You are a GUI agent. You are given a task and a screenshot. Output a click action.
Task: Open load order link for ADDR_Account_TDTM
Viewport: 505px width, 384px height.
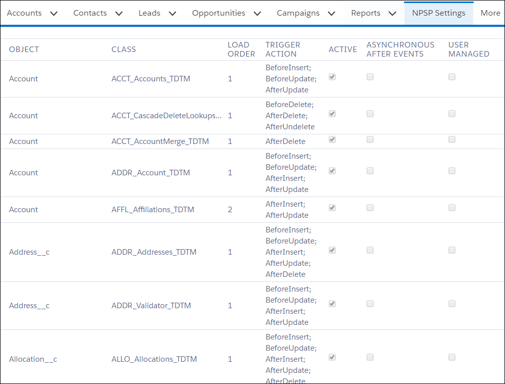(230, 172)
